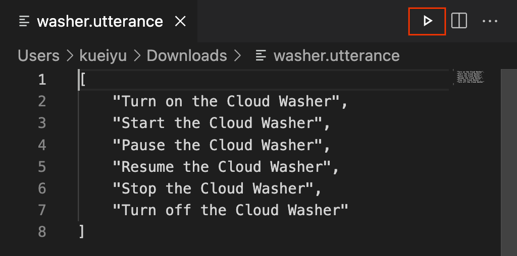Place cursor in "Pause the Cloud Washer" line

221,145
